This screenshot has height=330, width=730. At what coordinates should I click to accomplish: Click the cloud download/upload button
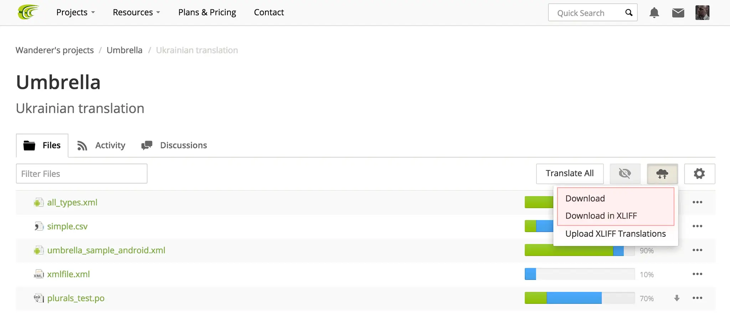coord(662,174)
